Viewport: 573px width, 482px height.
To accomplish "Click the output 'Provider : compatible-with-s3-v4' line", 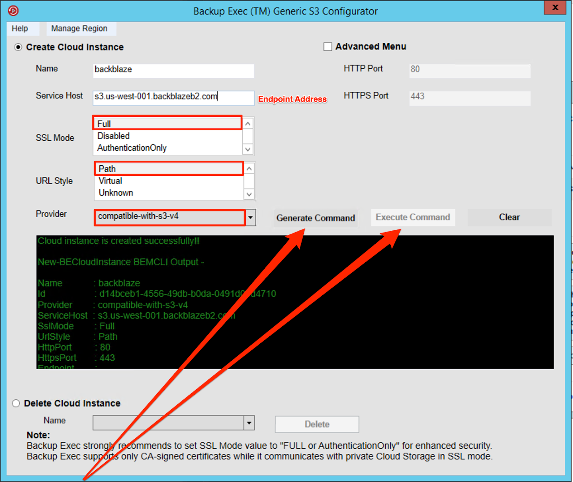I will [113, 305].
